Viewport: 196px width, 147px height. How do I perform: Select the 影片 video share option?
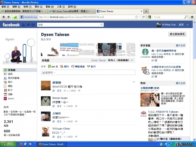tap(91, 66)
